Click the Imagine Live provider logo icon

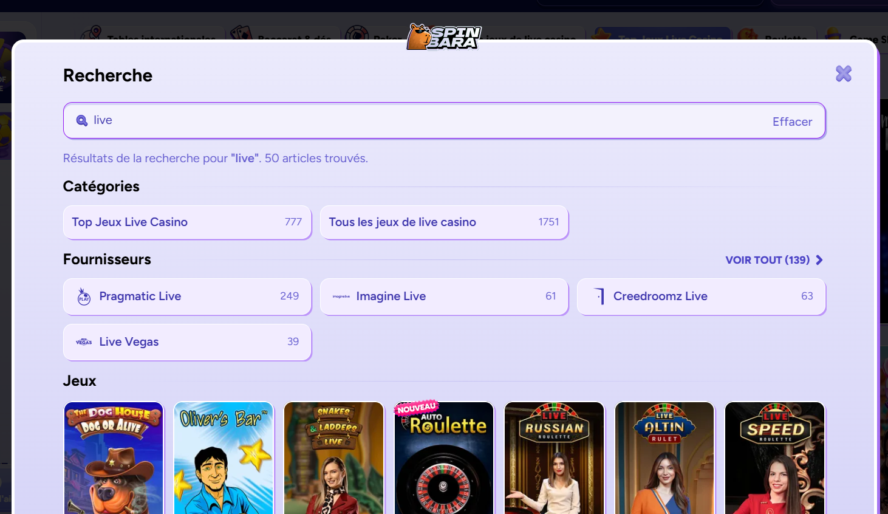341,296
